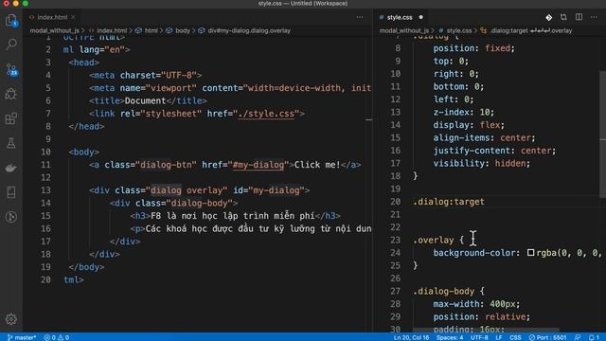Click the align-items: center declaration

tap(484, 137)
